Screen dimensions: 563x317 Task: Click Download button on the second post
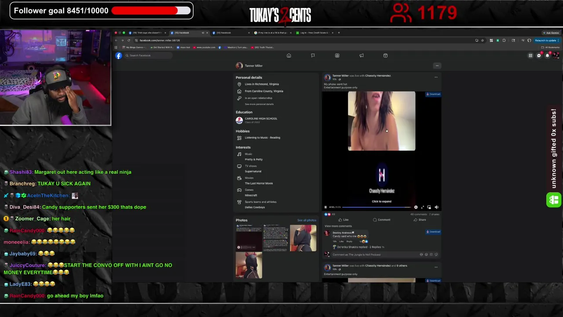coord(433,280)
